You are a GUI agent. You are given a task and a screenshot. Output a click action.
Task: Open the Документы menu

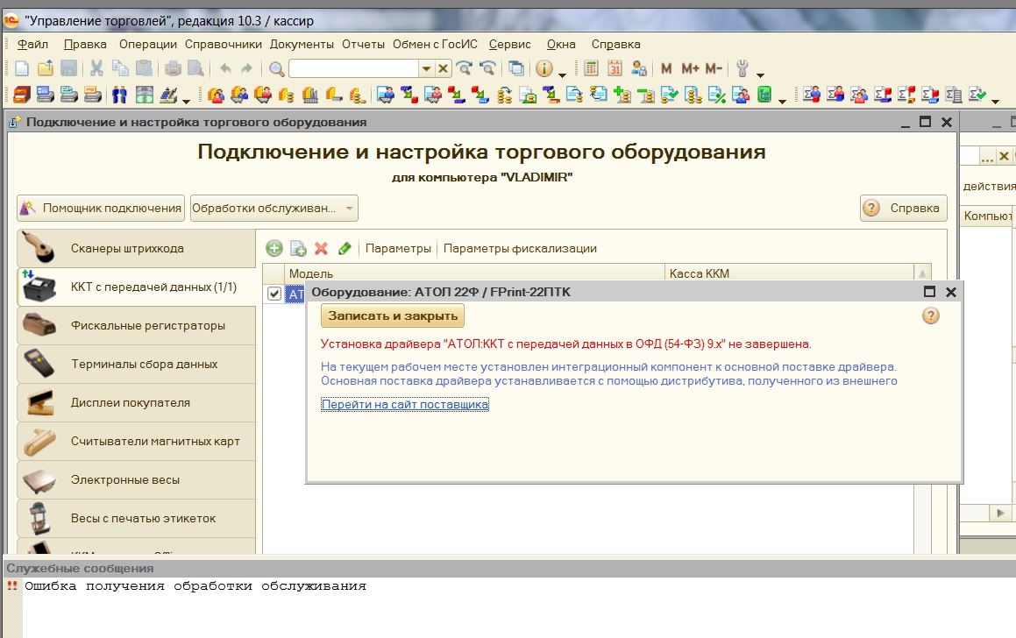(302, 44)
